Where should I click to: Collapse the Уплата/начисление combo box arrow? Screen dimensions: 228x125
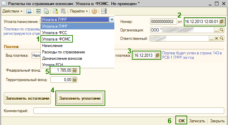(x=112, y=20)
